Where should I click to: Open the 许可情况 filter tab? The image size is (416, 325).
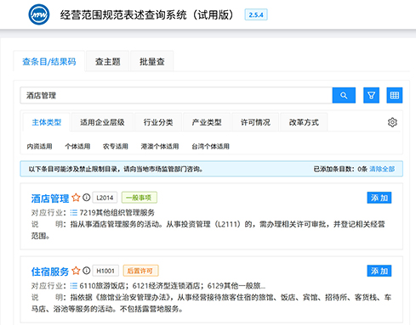tap(255, 122)
